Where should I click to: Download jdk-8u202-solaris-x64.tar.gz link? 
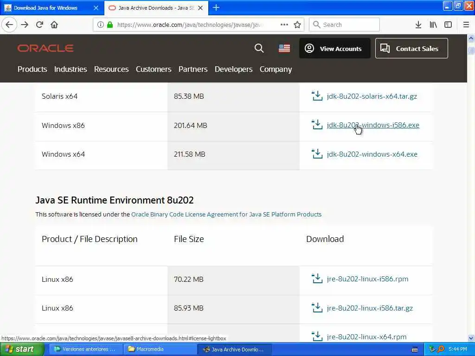[372, 96]
